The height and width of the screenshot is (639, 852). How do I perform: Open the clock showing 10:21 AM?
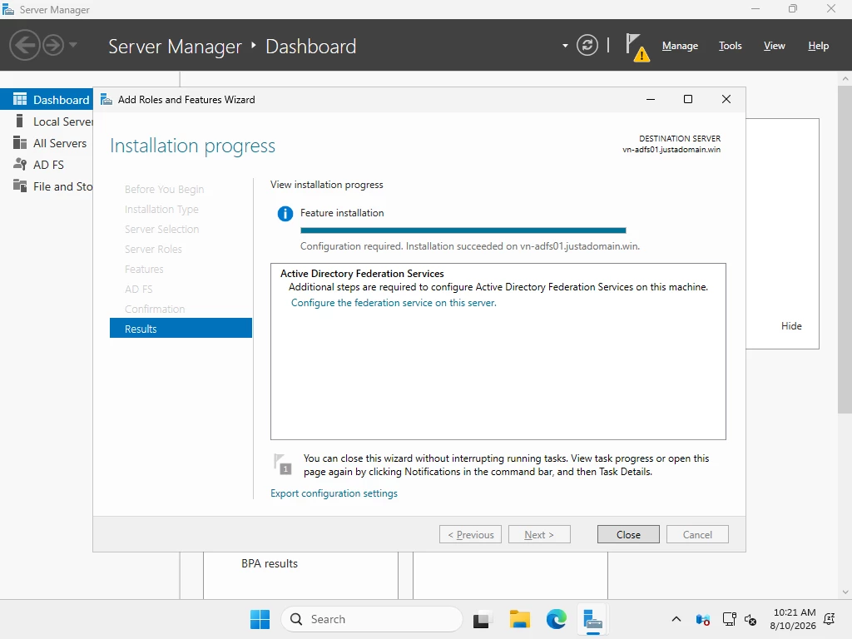[x=793, y=619]
